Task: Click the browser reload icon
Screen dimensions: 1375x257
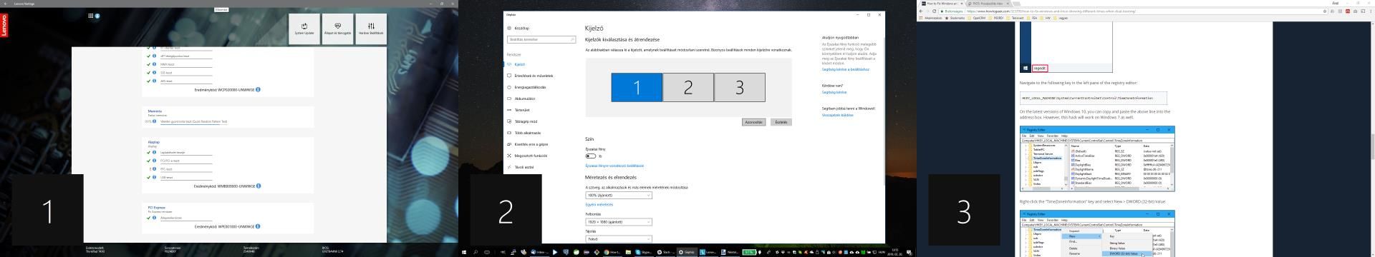Action: [935, 11]
